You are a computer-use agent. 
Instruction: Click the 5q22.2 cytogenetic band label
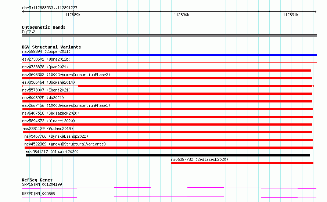29,32
